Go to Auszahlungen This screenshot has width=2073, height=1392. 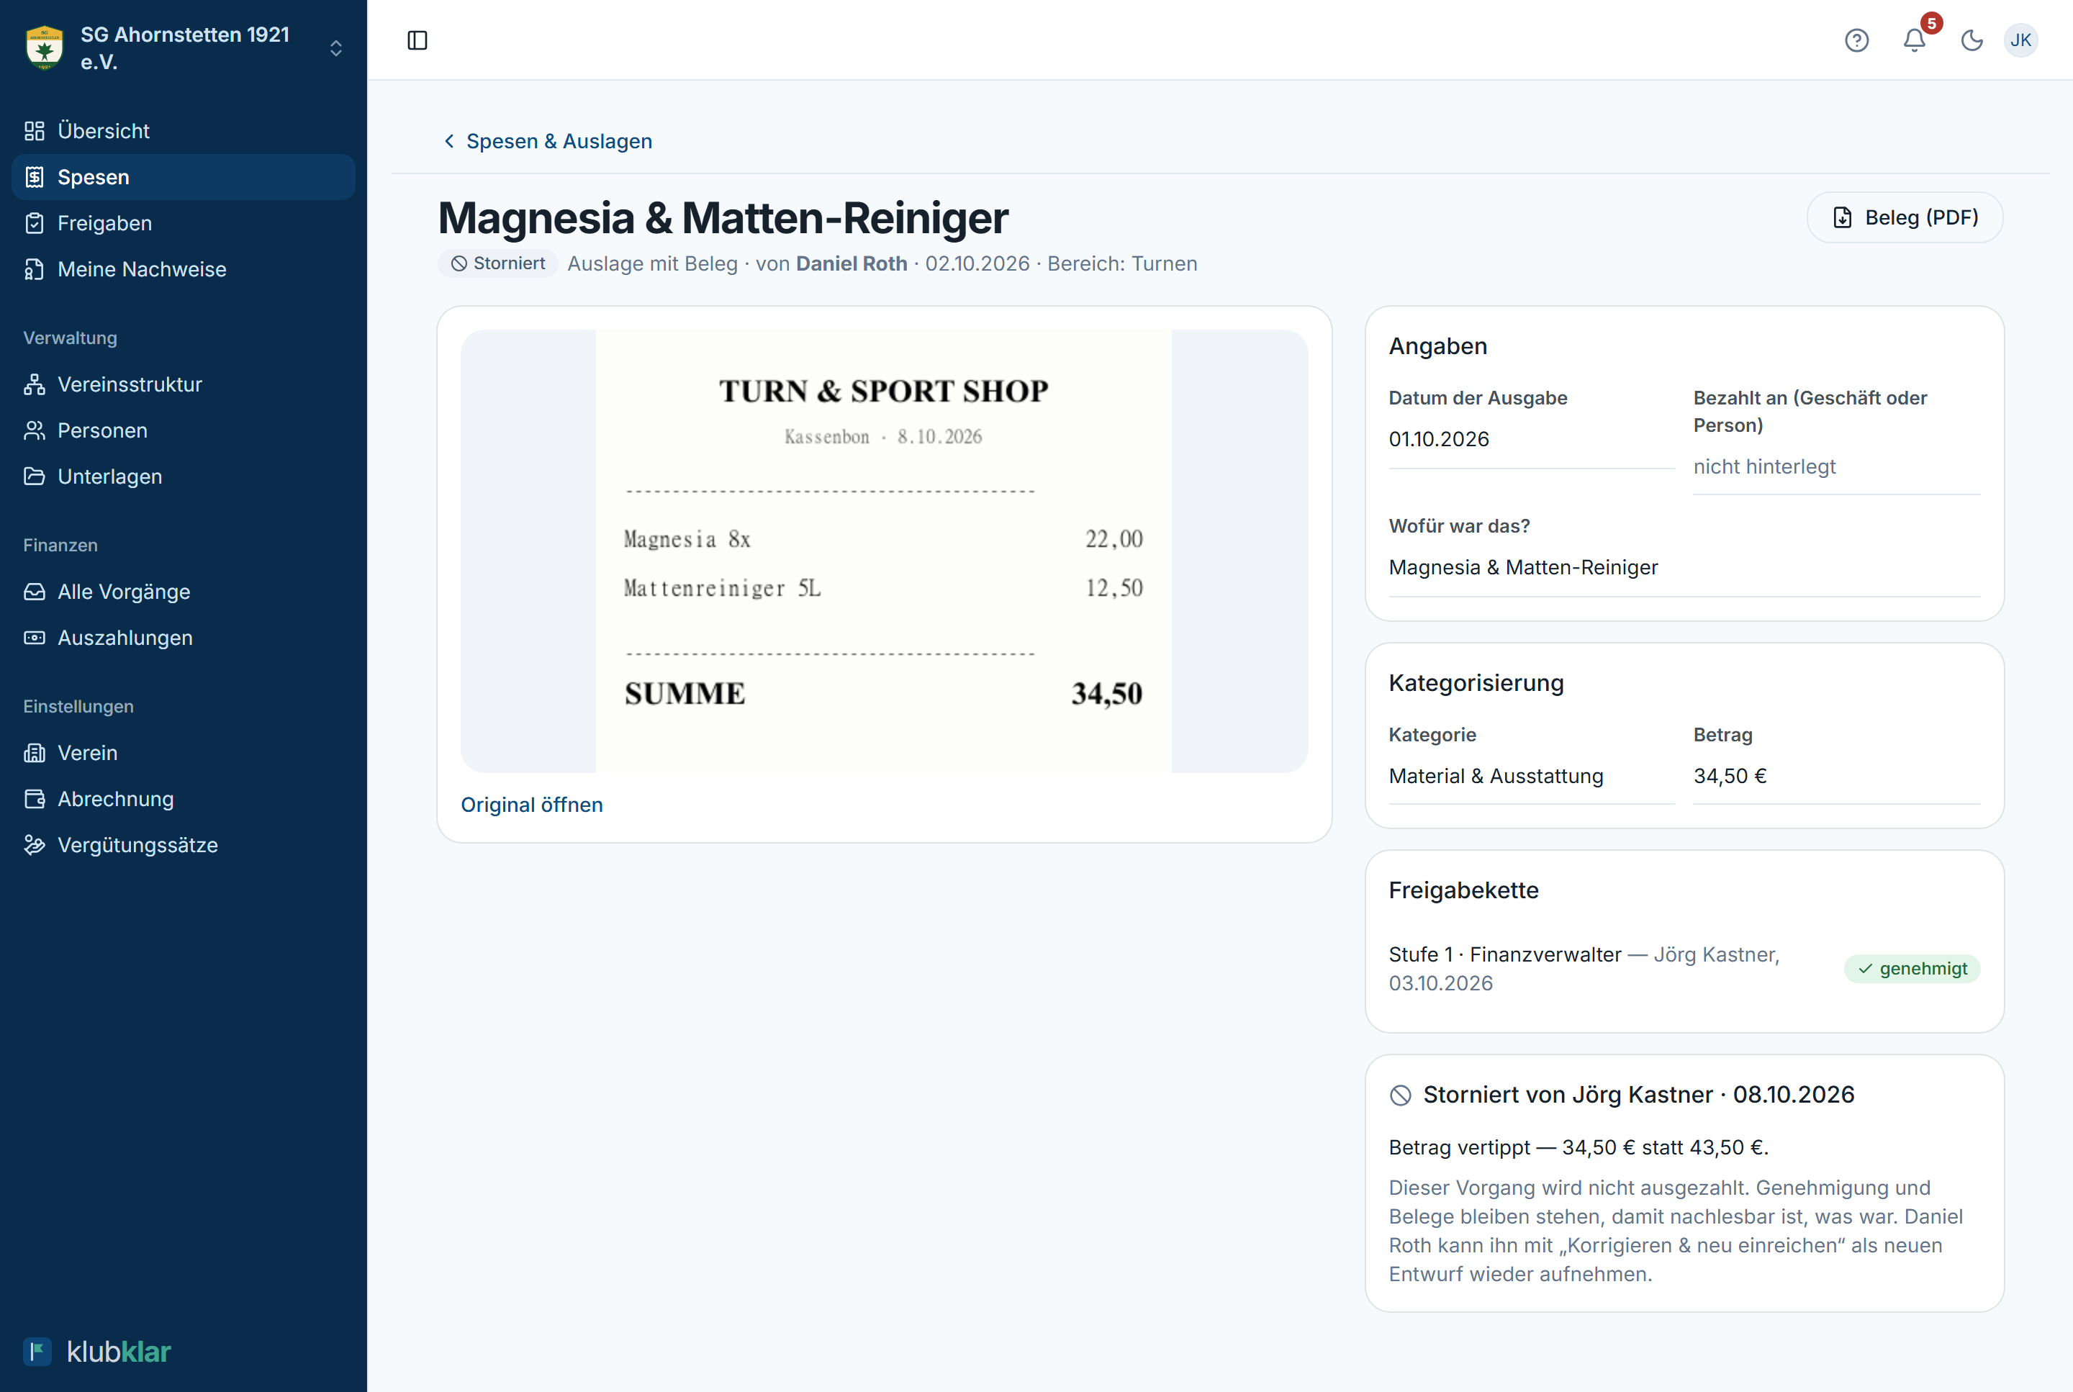pyautogui.click(x=183, y=638)
